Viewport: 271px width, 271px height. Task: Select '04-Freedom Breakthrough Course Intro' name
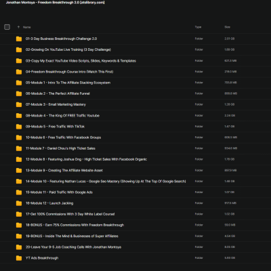coord(69,72)
